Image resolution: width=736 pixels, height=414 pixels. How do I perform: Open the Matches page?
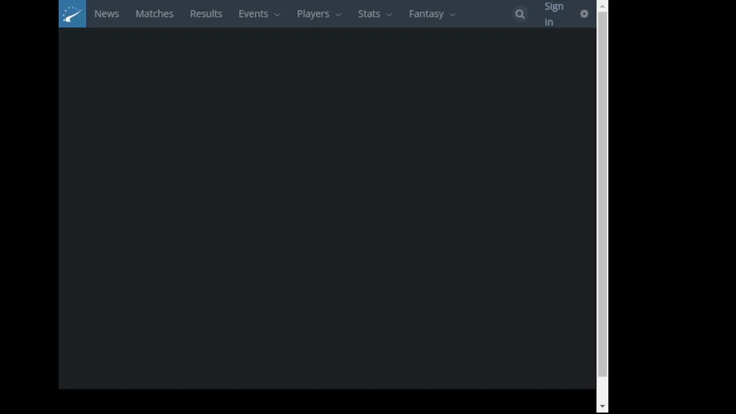(154, 14)
